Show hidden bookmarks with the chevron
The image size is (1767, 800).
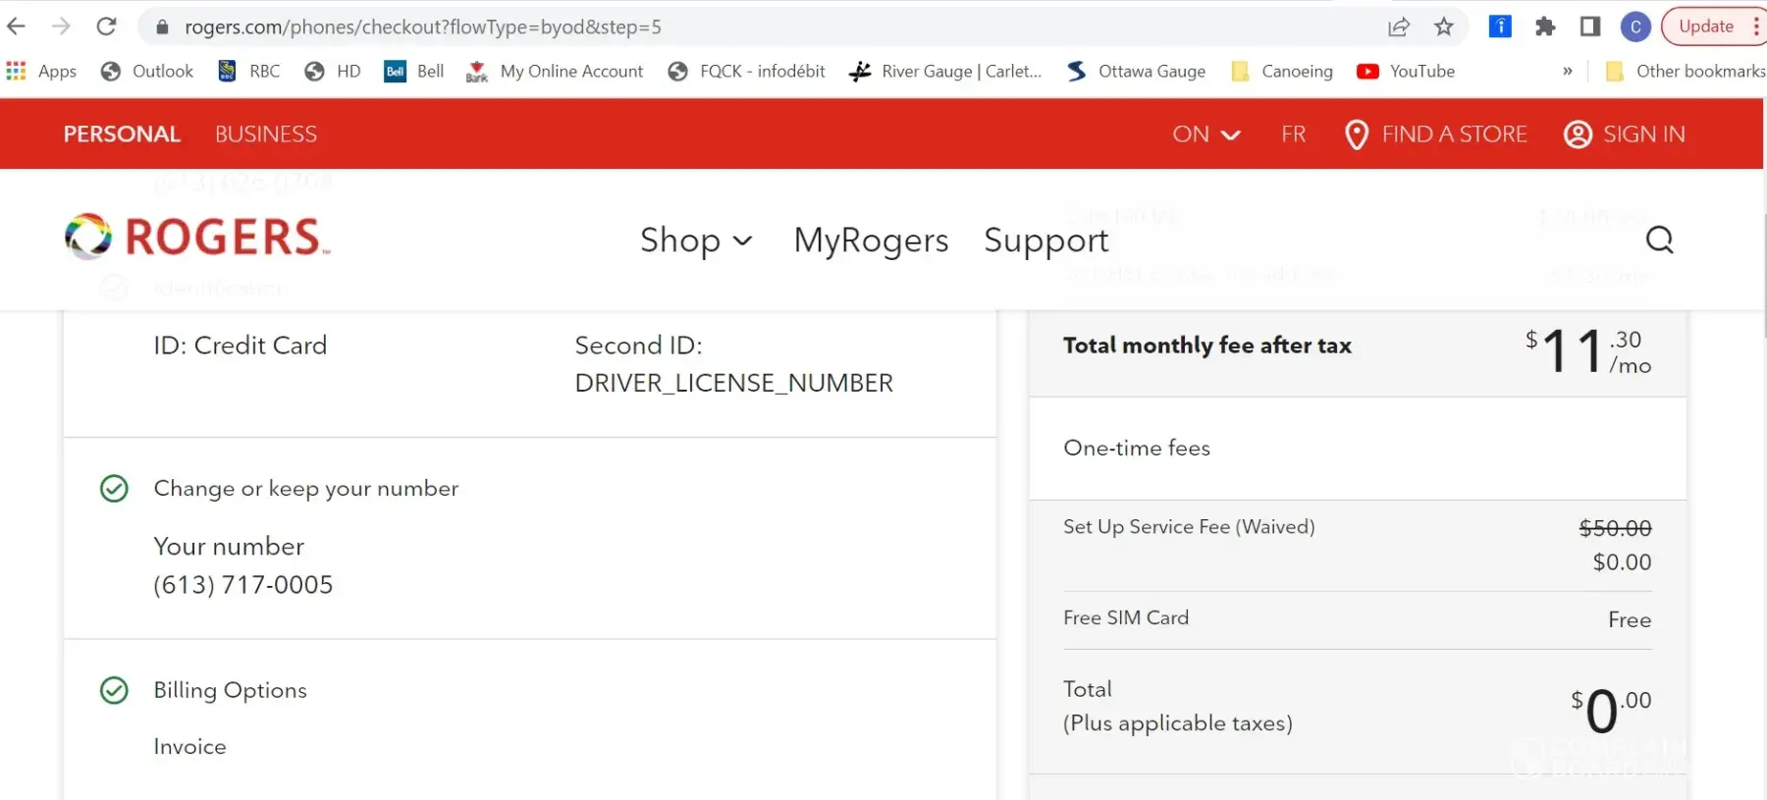pos(1567,72)
